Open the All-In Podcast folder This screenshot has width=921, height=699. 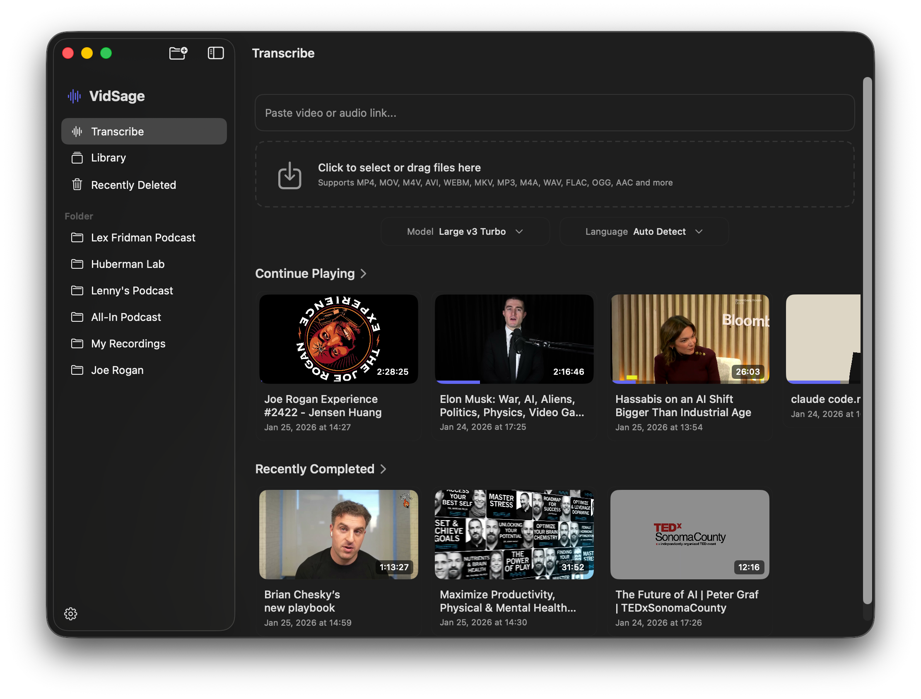pyautogui.click(x=126, y=317)
